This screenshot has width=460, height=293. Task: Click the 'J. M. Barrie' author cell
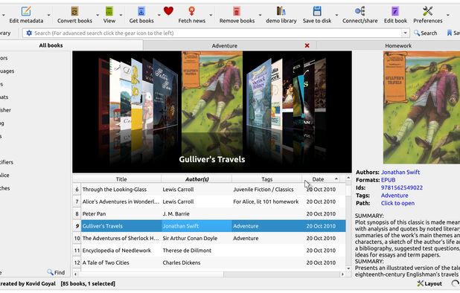coord(197,214)
